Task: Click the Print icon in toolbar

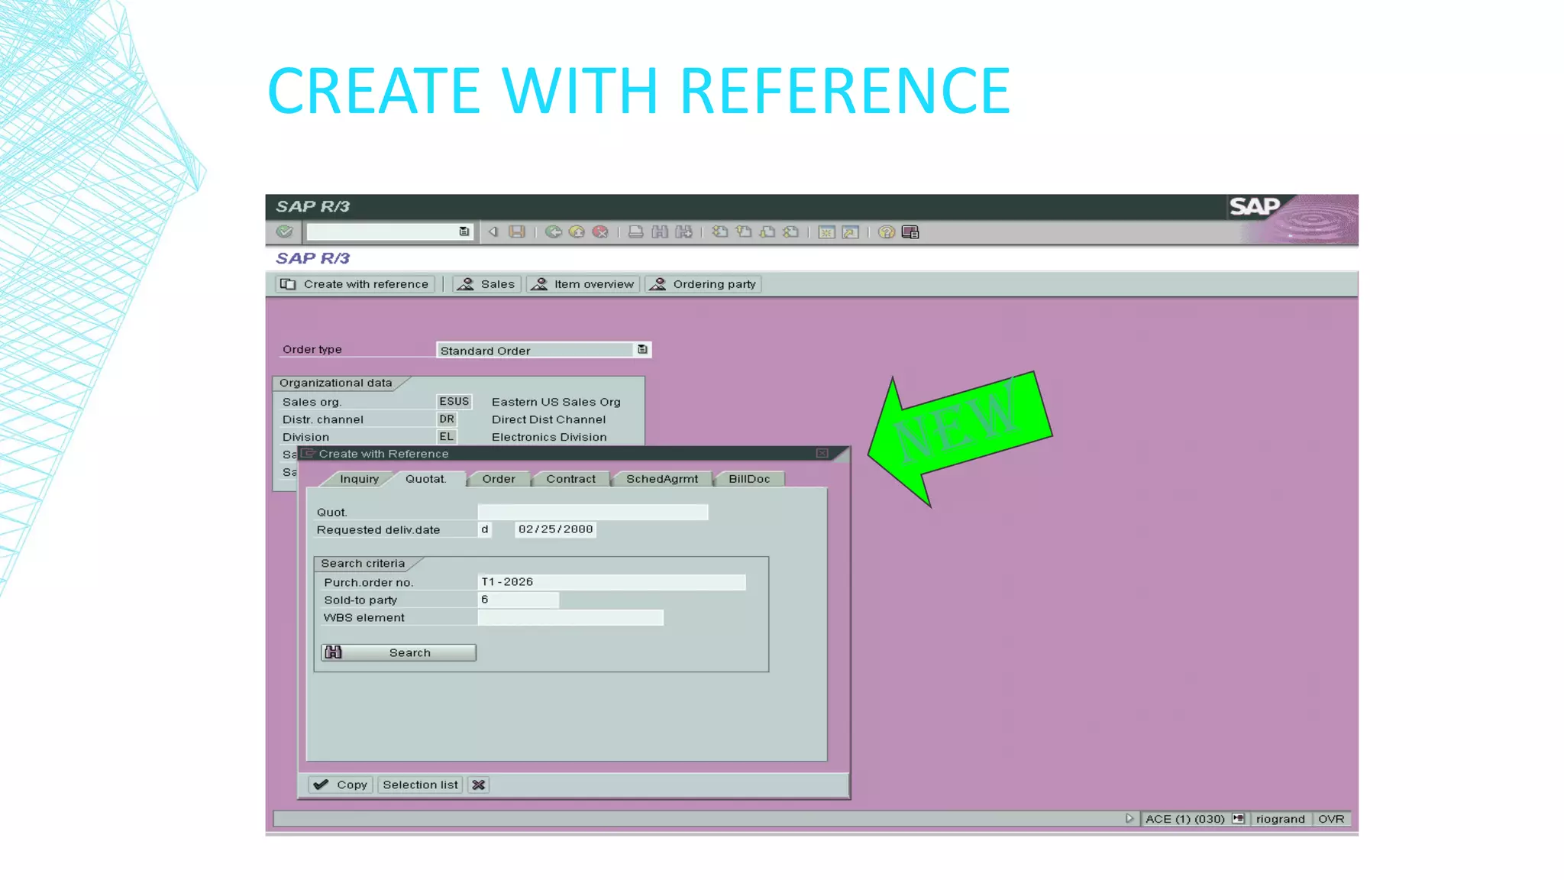Action: pos(635,231)
